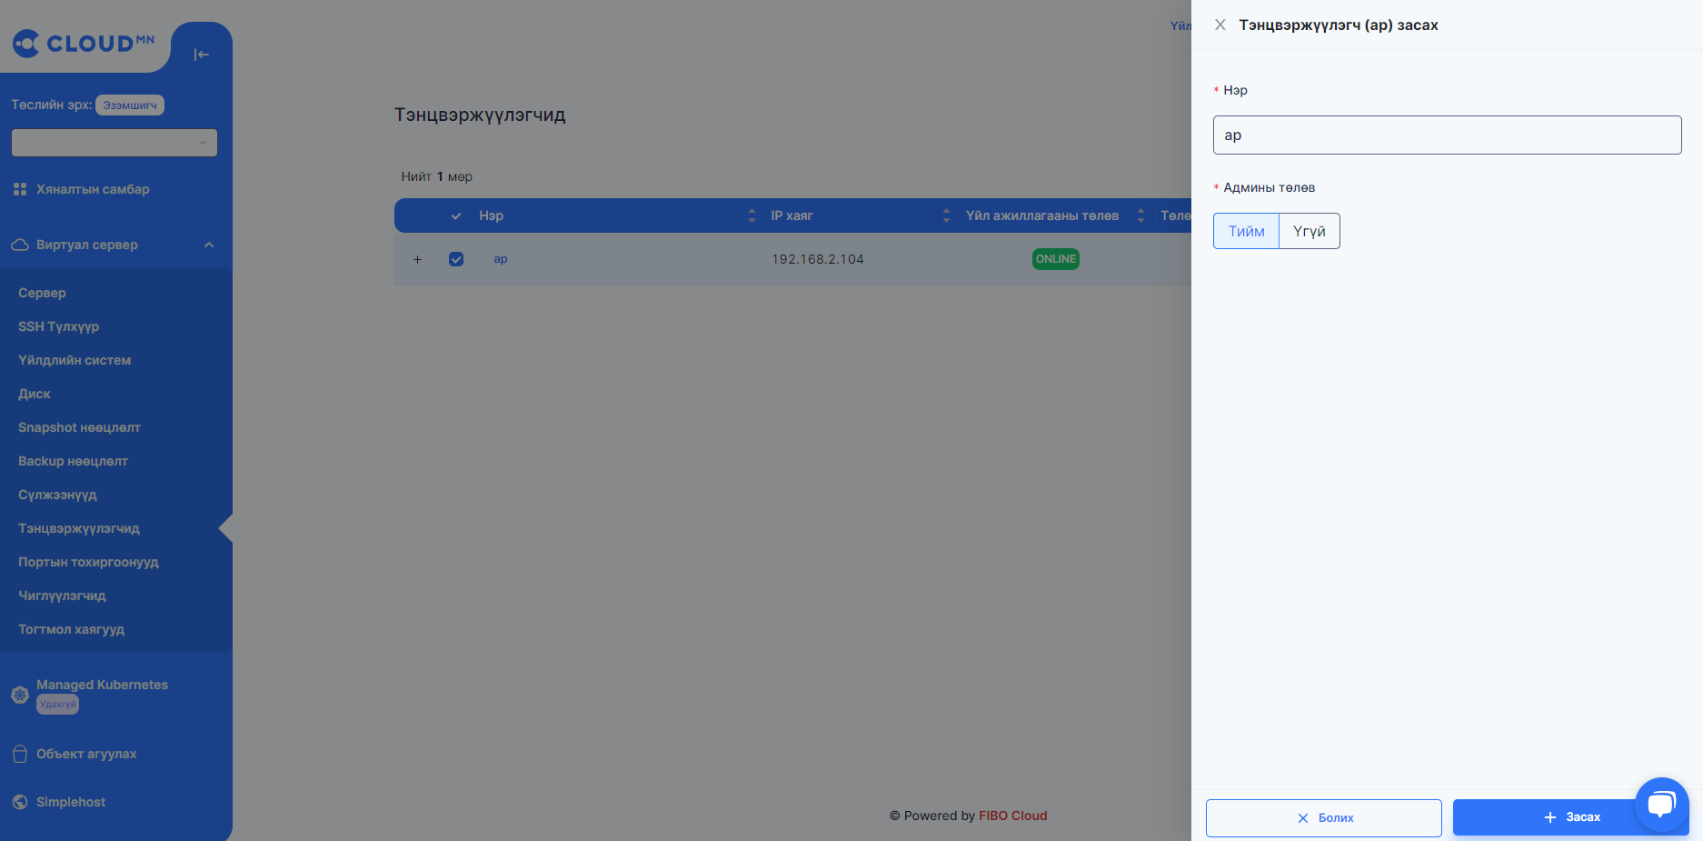Open Объект агуулах section
1703x841 pixels.
(86, 754)
